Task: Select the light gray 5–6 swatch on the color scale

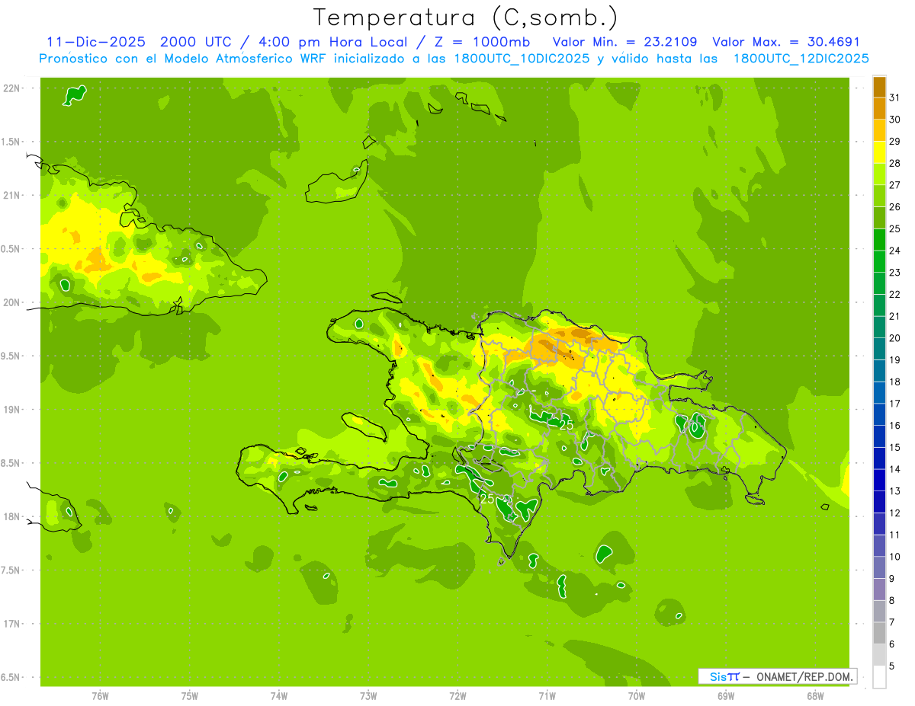Action: coord(879,655)
